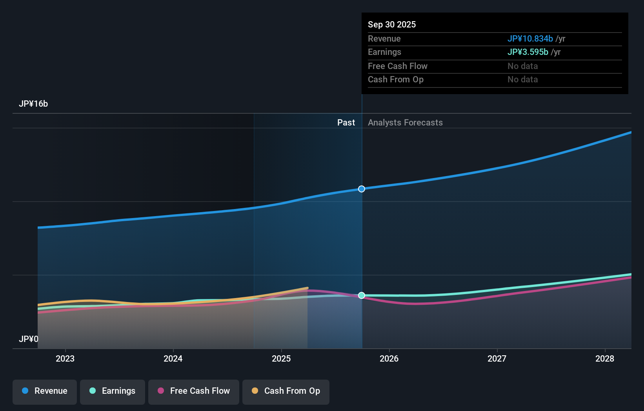Click the blue Revenue dot in the legend
644x411 pixels.
pos(26,391)
